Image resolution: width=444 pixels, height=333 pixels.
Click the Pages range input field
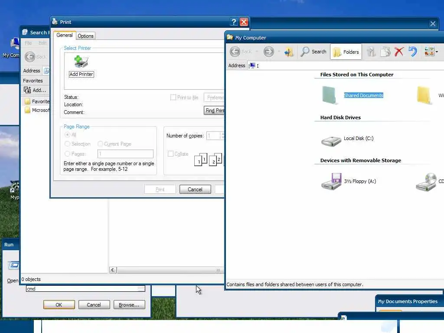point(125,154)
